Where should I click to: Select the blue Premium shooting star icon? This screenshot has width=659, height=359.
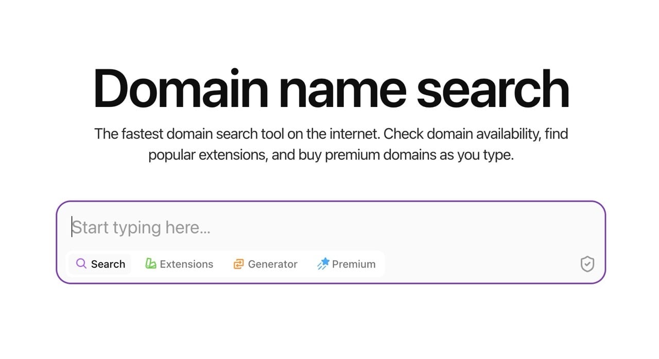click(324, 263)
